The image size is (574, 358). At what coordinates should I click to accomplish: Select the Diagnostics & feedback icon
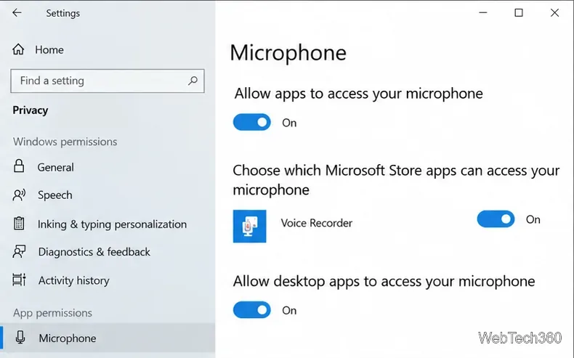click(x=19, y=251)
